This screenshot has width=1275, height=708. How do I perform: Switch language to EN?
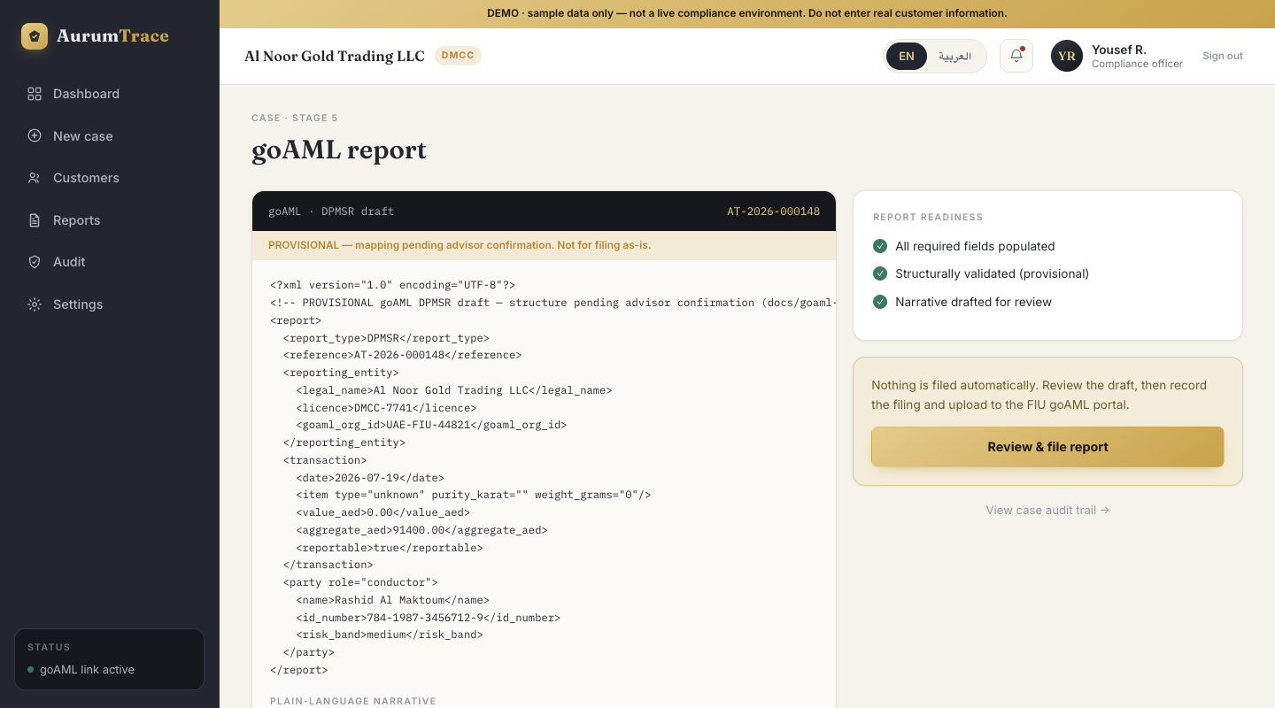[x=907, y=56]
